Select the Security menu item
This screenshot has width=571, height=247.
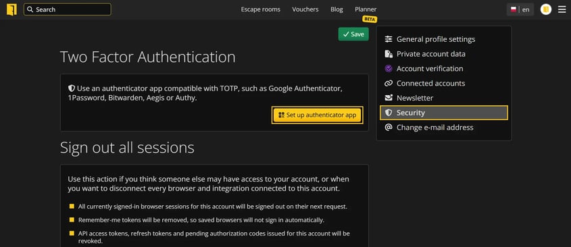pos(443,113)
